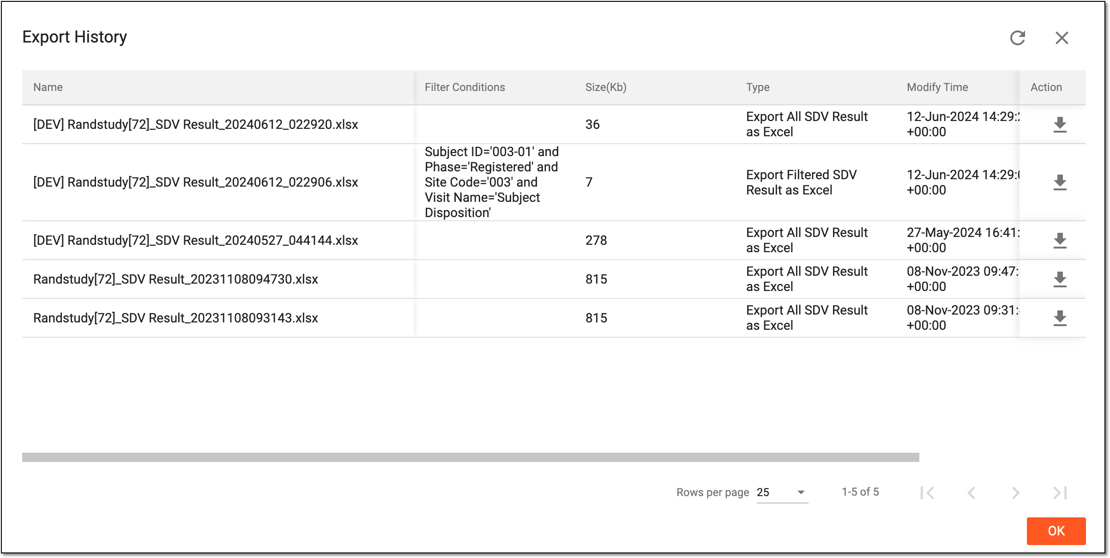The image size is (1110, 558).
Task: Click the size value 36
Action: click(x=592, y=125)
